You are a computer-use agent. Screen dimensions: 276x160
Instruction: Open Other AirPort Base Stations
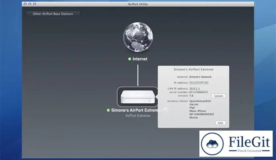pos(53,14)
